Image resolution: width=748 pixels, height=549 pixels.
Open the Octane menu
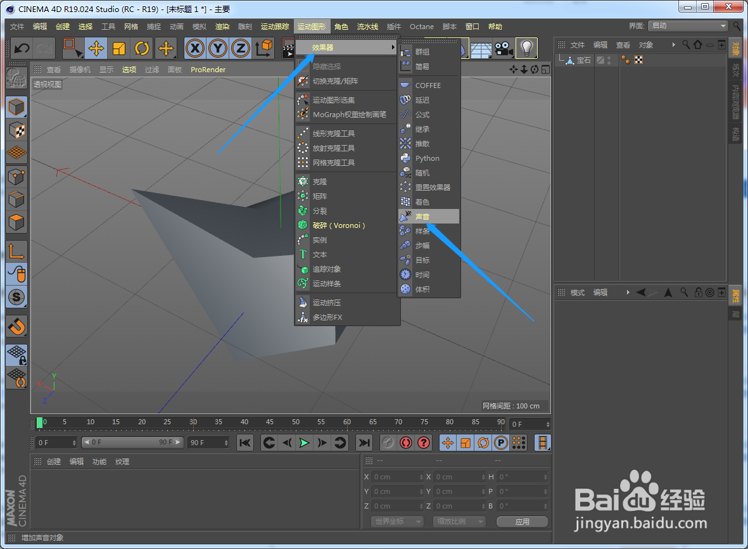[x=422, y=27]
